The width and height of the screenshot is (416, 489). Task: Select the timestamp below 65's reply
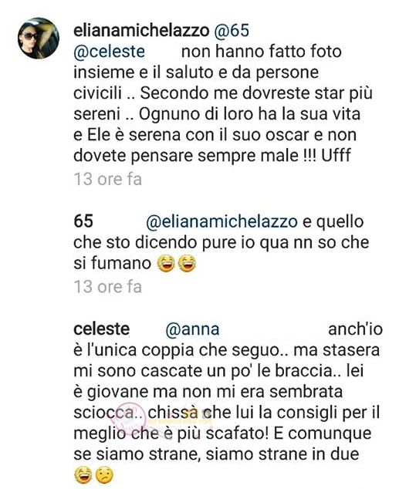(108, 287)
